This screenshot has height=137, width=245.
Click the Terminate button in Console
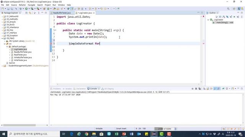[193, 89]
